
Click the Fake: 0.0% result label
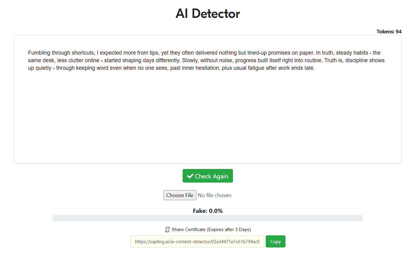tap(208, 211)
